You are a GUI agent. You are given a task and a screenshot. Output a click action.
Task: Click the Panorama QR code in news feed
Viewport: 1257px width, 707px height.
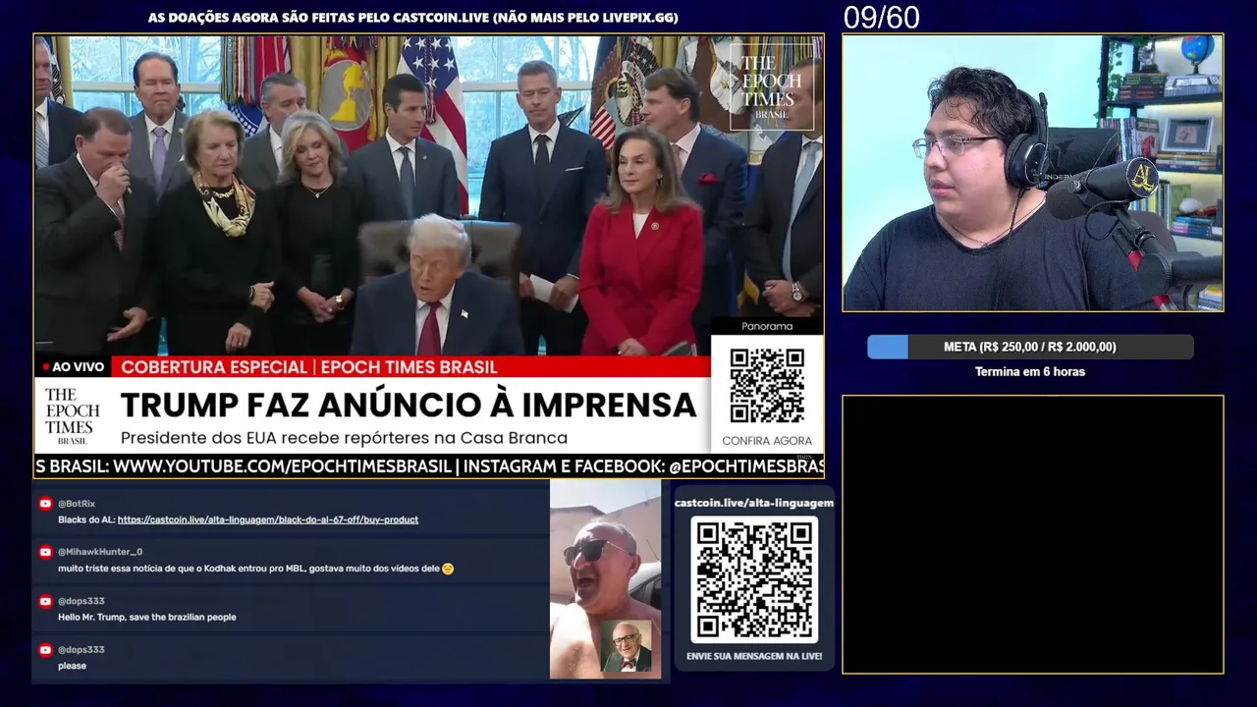click(x=767, y=385)
